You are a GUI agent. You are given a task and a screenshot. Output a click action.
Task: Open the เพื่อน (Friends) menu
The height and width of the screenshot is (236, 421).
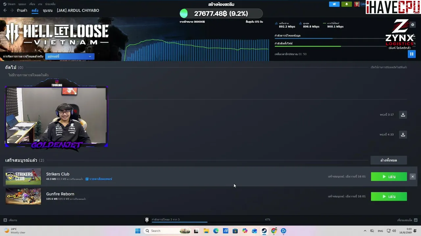(x=32, y=4)
